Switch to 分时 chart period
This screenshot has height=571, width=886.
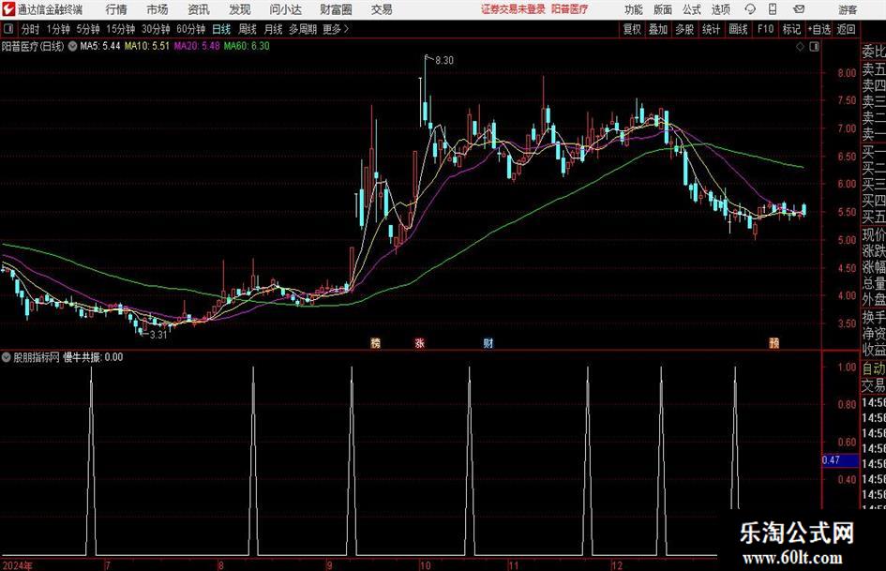[x=30, y=29]
